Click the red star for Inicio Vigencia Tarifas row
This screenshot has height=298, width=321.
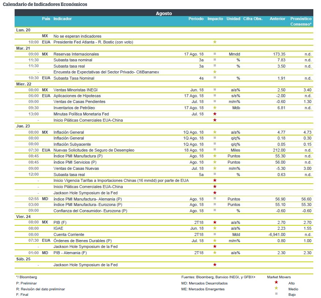coord(215,180)
